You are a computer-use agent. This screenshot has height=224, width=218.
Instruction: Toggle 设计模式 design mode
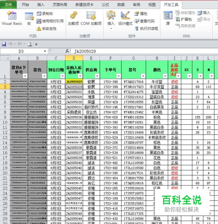125,18
